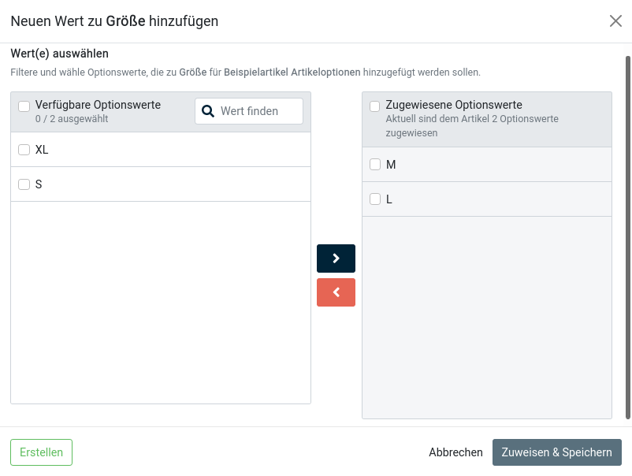Check the XL option value checkbox
Image resolution: width=632 pixels, height=476 pixels.
point(24,149)
